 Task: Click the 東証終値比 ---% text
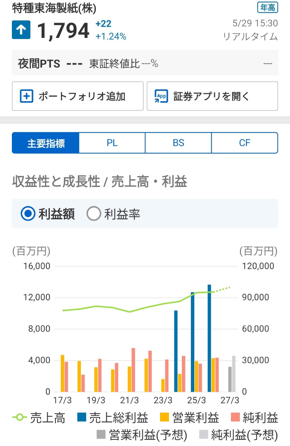click(124, 64)
